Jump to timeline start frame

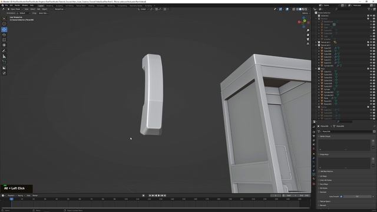[150, 196]
